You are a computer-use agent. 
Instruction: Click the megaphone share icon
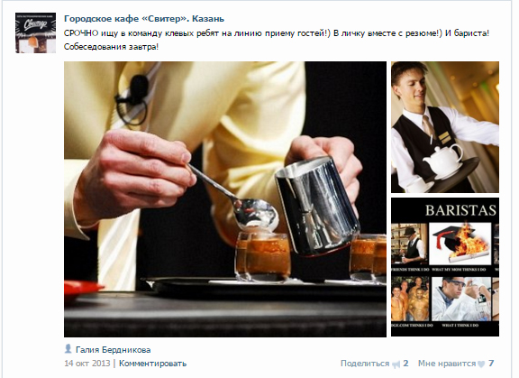pyautogui.click(x=396, y=364)
